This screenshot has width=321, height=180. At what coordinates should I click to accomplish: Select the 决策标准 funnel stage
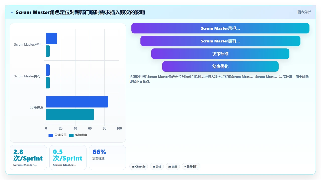click(x=220, y=54)
